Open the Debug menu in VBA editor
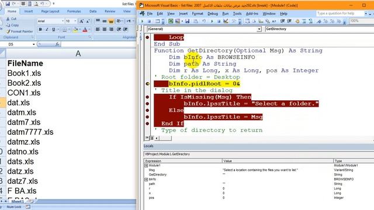The image size is (374, 210). pyautogui.click(x=213, y=13)
